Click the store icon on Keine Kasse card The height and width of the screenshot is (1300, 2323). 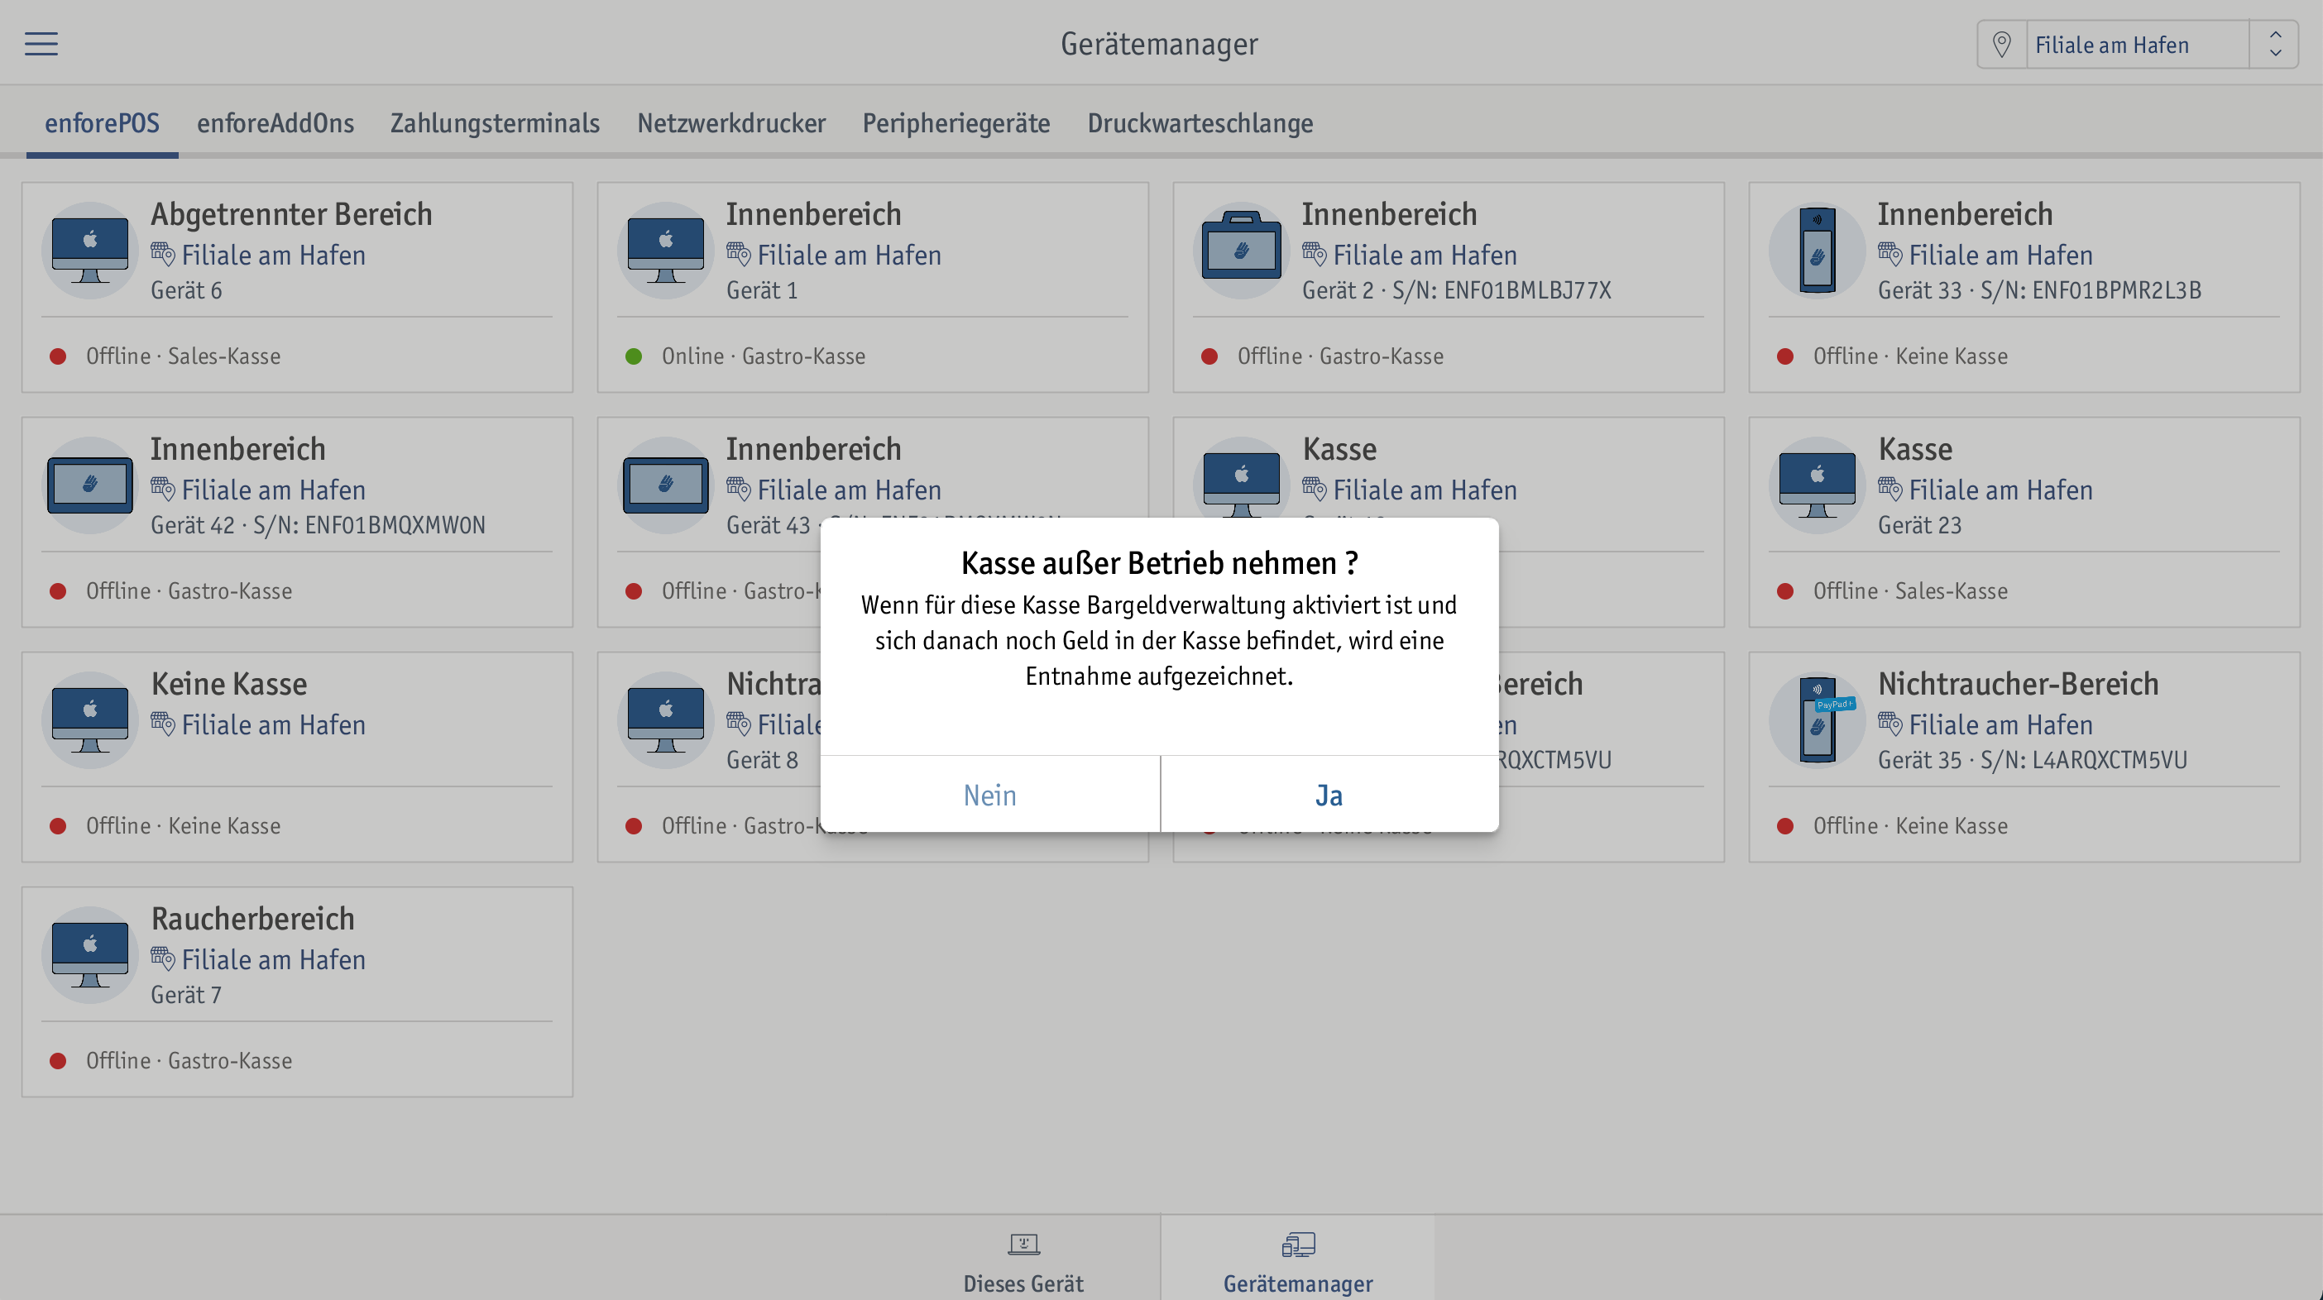[x=162, y=723]
